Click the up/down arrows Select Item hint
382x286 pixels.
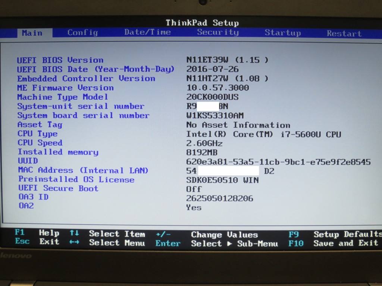tap(107, 234)
